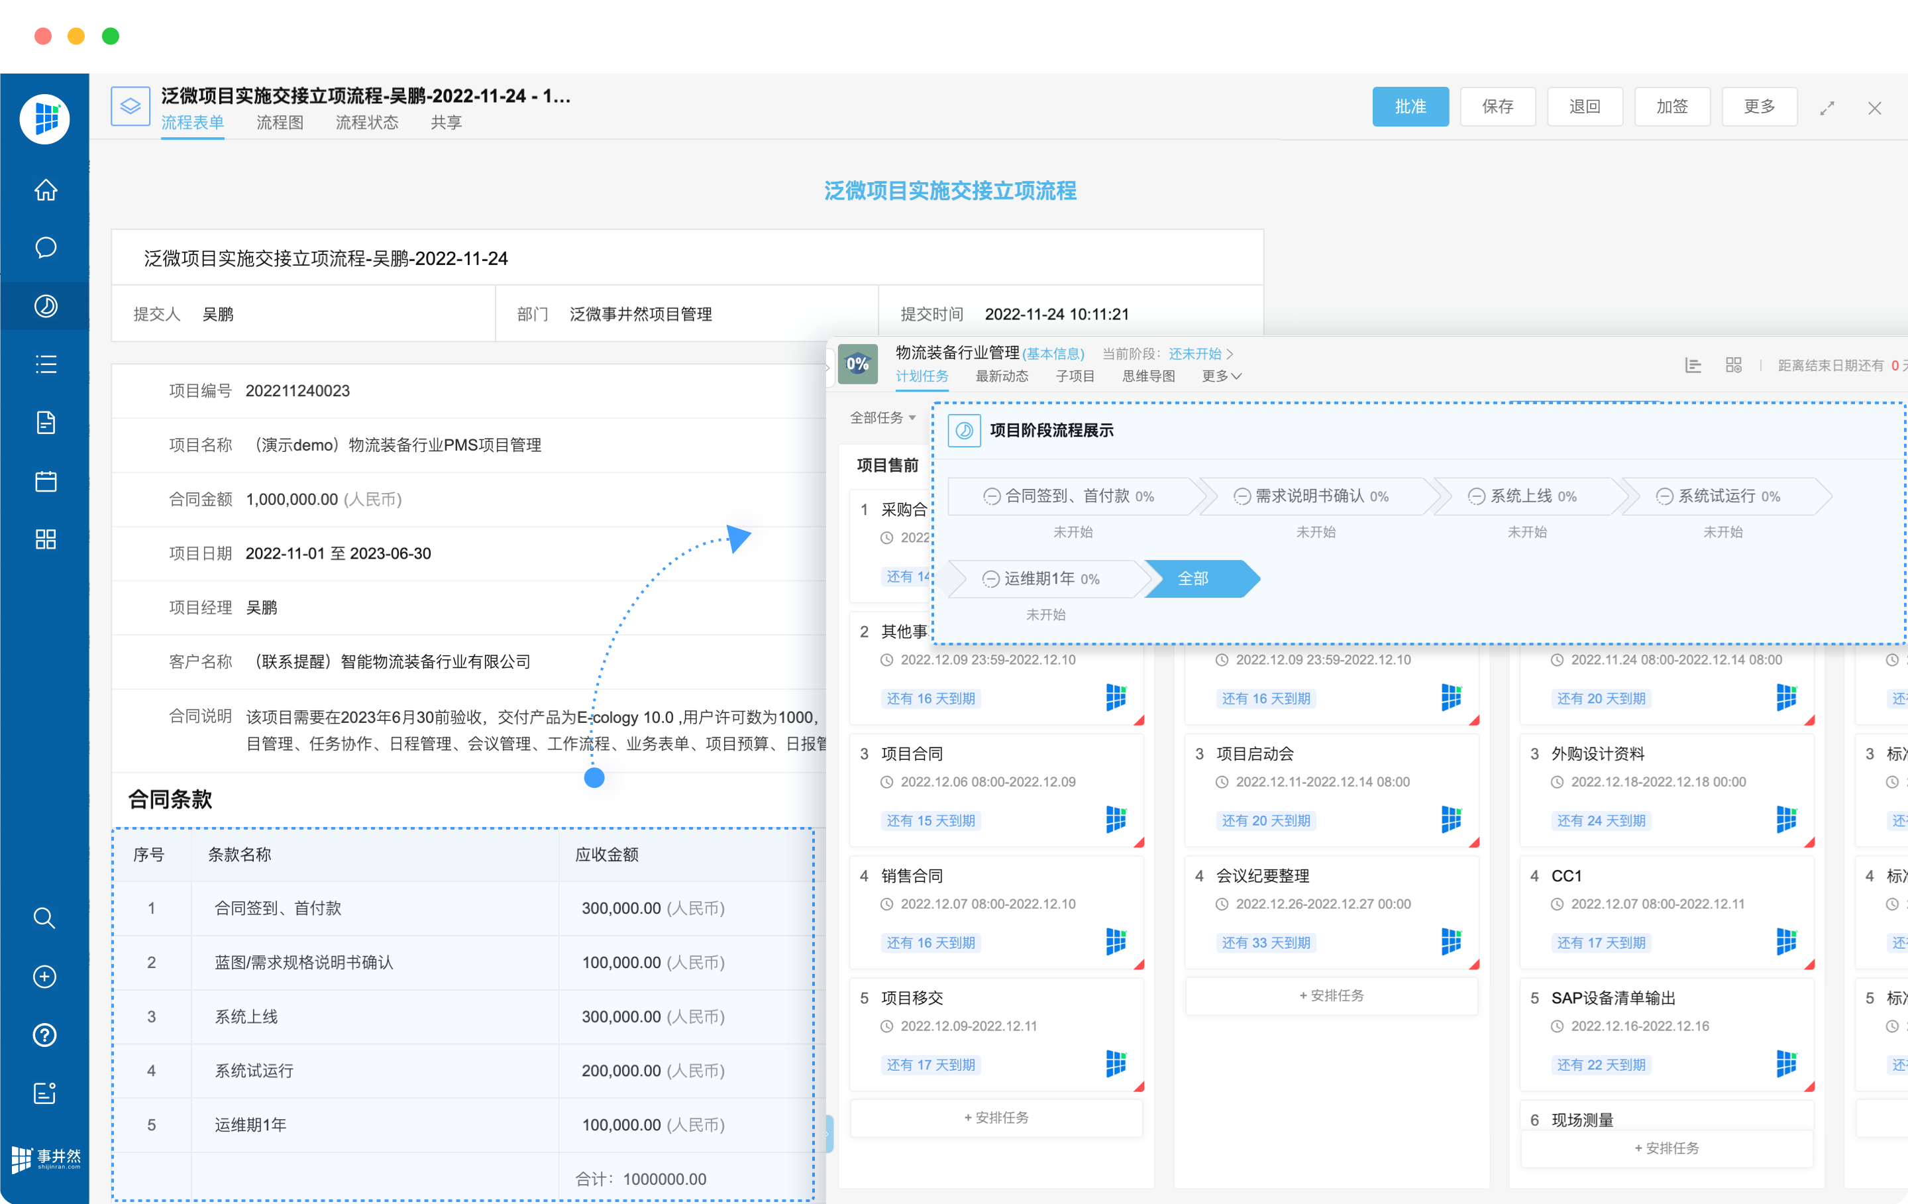This screenshot has width=1908, height=1204.
Task: Expand current stage 还未开始 chevron
Action: click(1230, 353)
